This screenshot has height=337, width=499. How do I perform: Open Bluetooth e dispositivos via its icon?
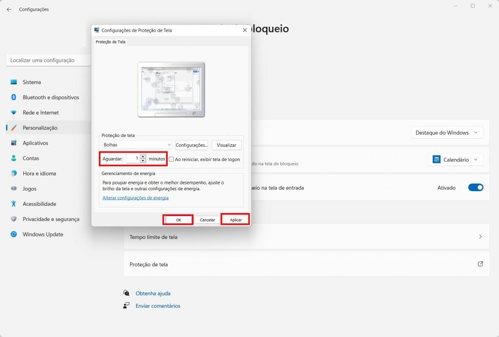(x=14, y=98)
